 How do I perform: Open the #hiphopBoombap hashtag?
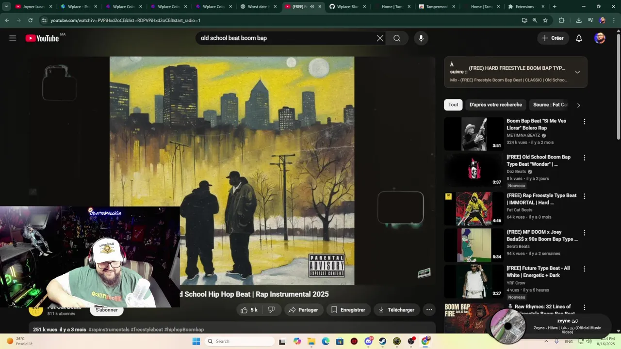(184, 330)
